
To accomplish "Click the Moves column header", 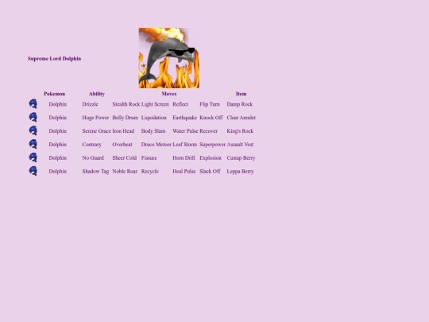I will [x=169, y=94].
